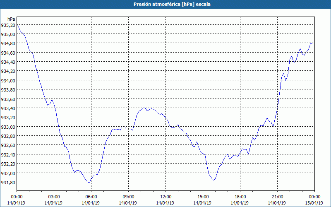
Task: Select the 933,60 axis value
Action: coord(8,99)
